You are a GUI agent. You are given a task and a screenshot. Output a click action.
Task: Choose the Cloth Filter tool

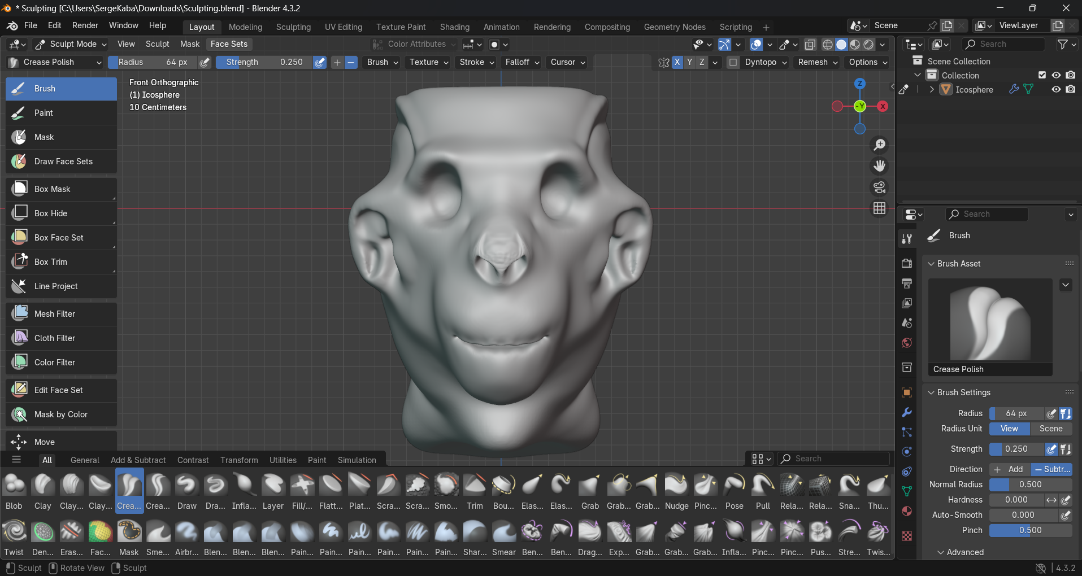pyautogui.click(x=54, y=338)
